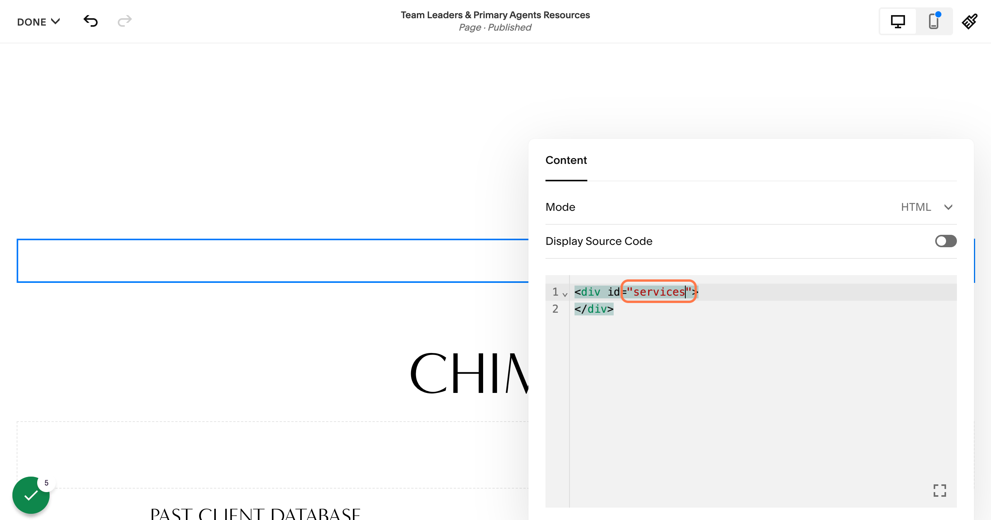Open the green checklist badge
The height and width of the screenshot is (520, 991).
tap(31, 495)
